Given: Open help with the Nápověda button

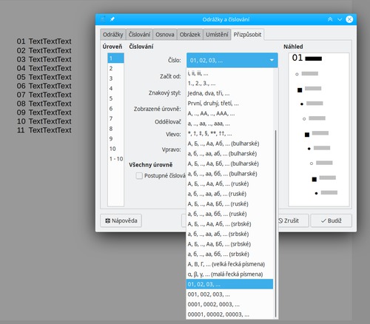Looking at the screenshot, I should [x=121, y=220].
